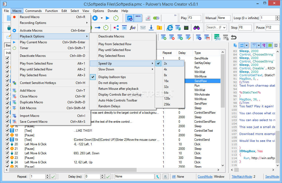The width and height of the screenshot is (282, 183).
Task: Click the Play hotkey field showing F3
Action: click(194, 18)
